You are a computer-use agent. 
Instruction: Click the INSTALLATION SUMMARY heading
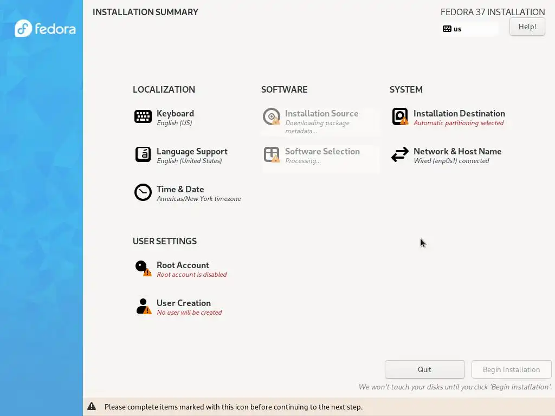click(145, 12)
